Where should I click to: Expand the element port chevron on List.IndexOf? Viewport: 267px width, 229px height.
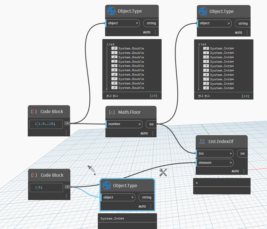click(231, 163)
